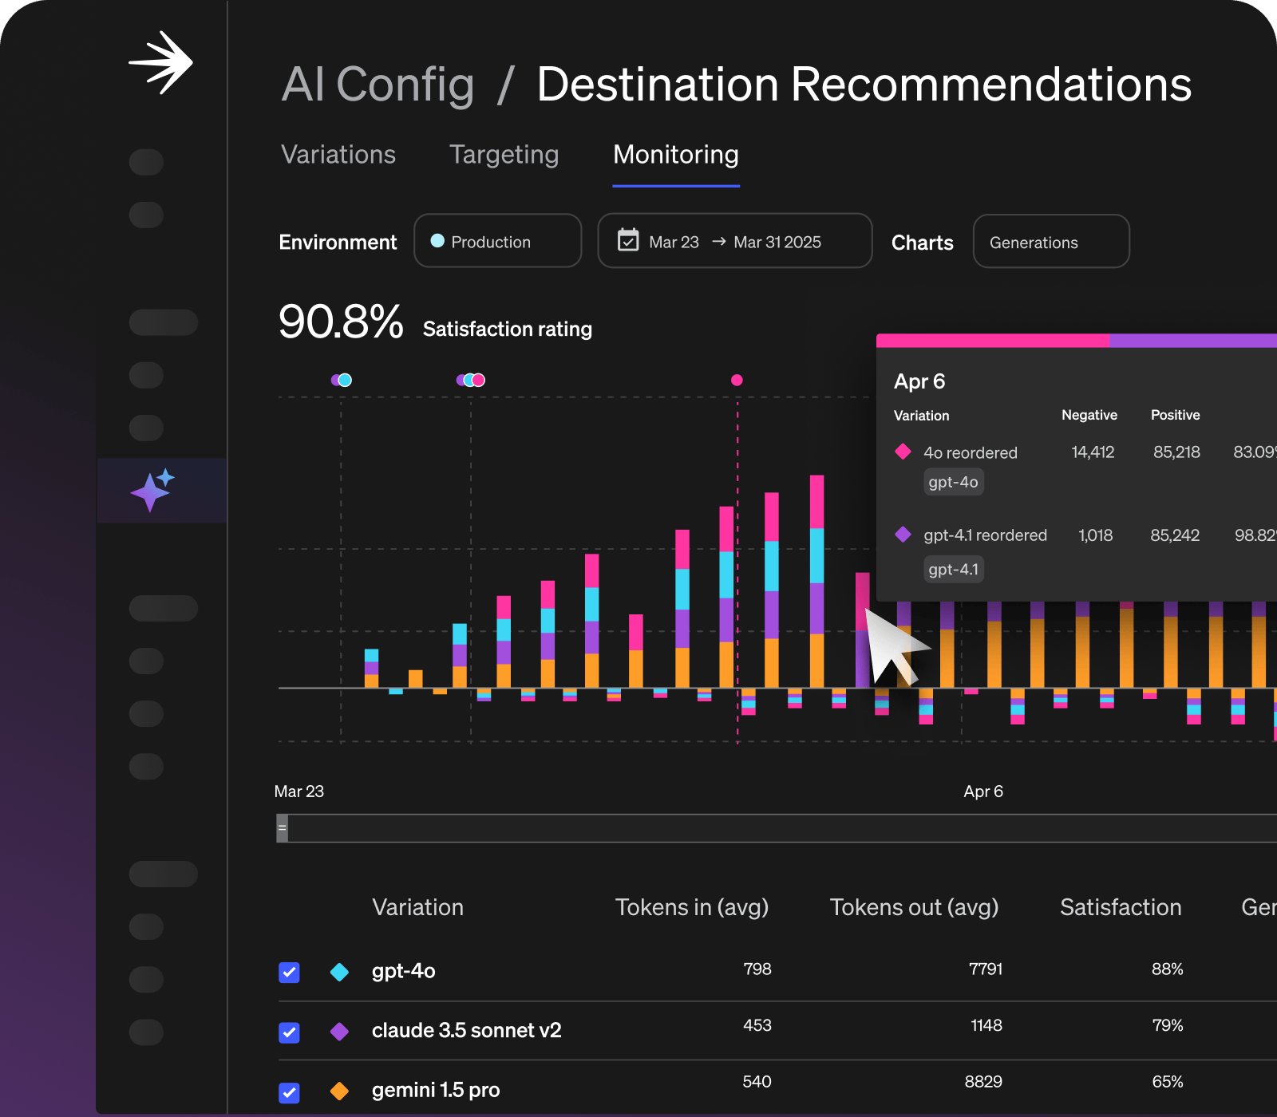Click the 4o reordered variation label

coord(971,452)
